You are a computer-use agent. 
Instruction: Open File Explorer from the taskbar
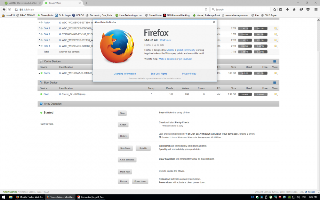(x=11, y=197)
